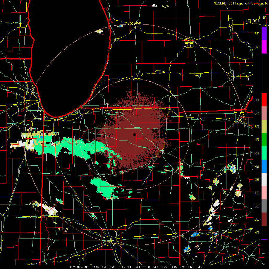Click the UK legend label

256,47
